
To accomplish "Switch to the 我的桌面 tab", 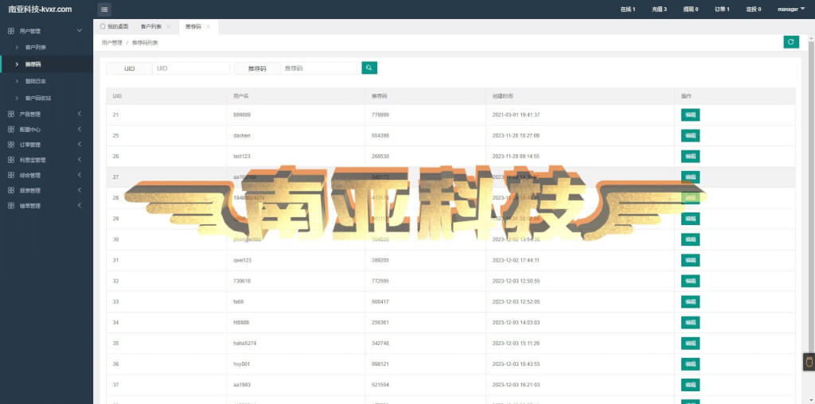I will (x=114, y=26).
